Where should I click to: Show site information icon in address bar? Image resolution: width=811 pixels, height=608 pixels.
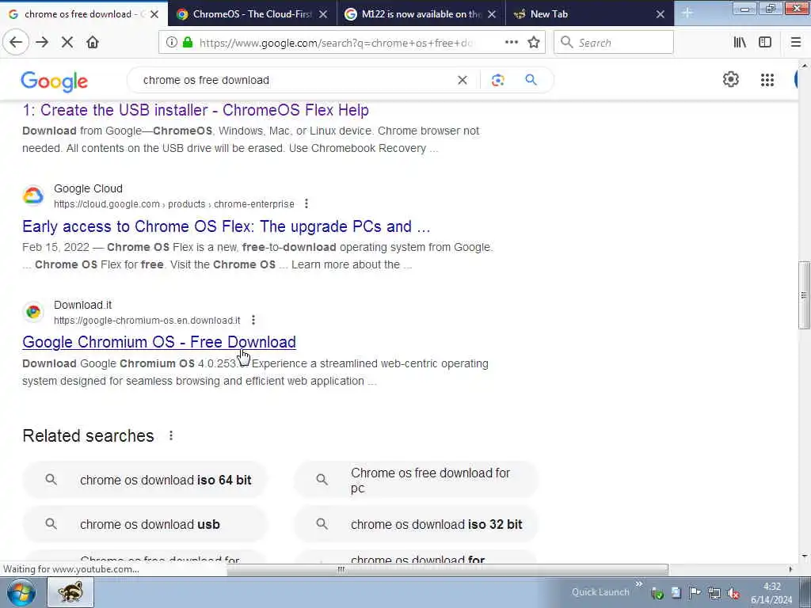(x=171, y=43)
